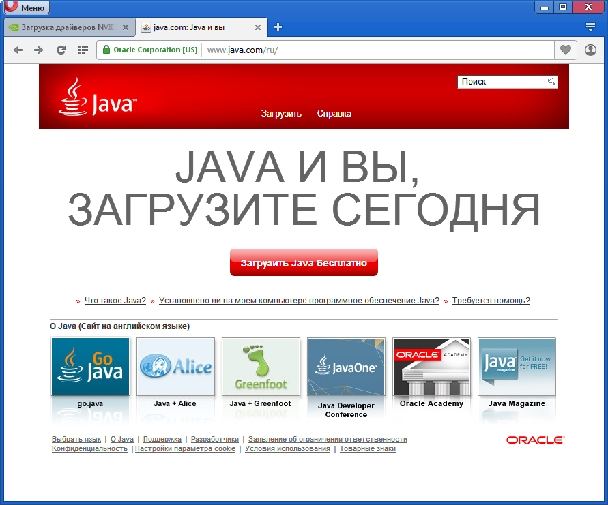The width and height of the screenshot is (608, 505).
Task: Click the Oracle Corporation [US] certificate badge
Action: pyautogui.click(x=150, y=50)
